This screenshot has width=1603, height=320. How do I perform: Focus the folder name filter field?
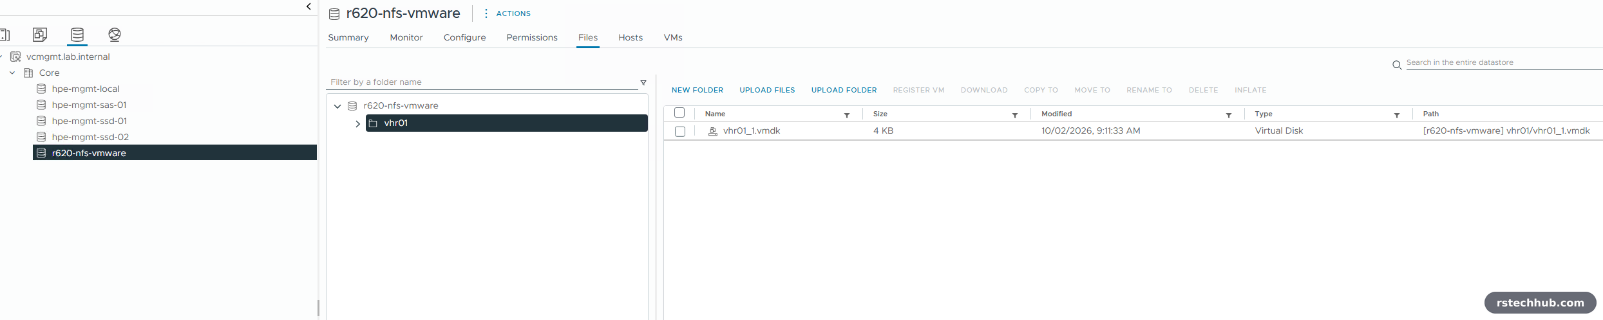[483, 82]
